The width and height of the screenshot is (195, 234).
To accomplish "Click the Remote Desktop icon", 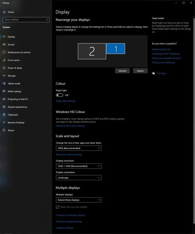I will [x=4, y=122].
